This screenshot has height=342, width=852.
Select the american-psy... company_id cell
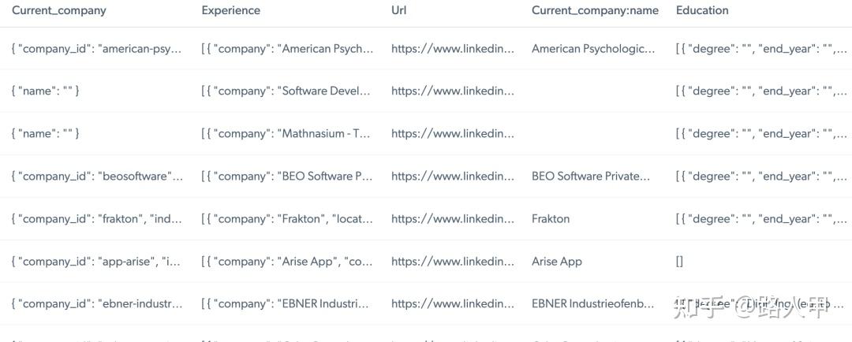point(97,49)
